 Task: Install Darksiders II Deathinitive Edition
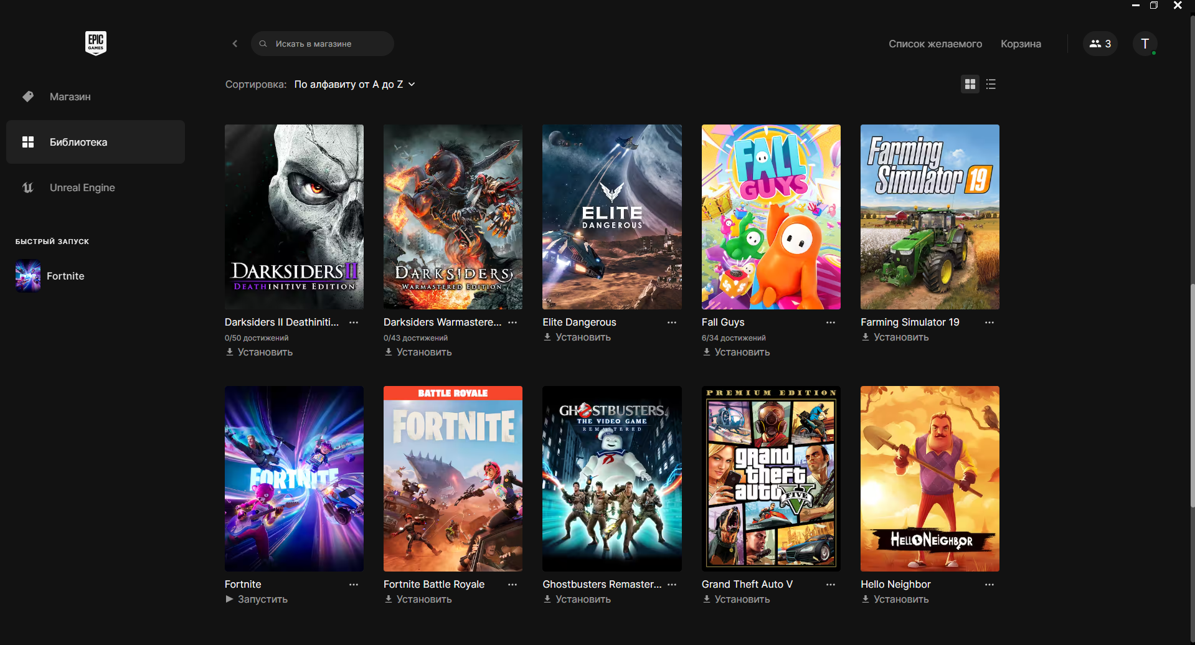259,352
